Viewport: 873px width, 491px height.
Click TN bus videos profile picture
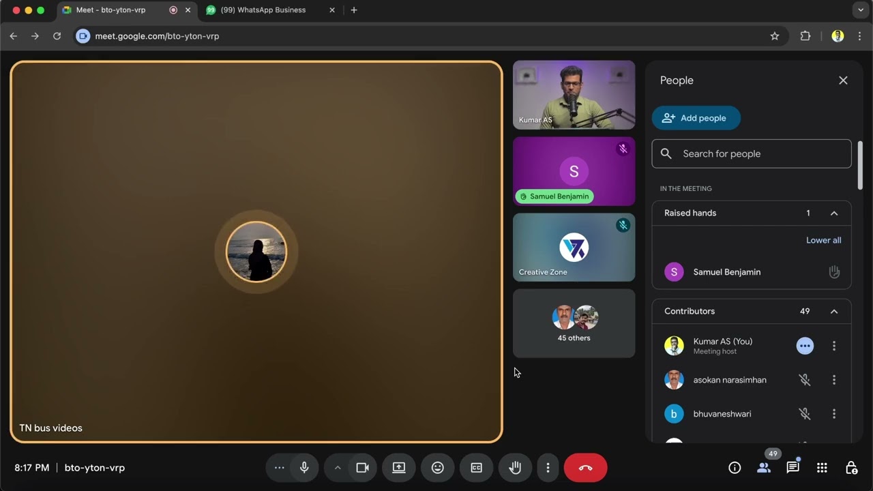click(256, 252)
